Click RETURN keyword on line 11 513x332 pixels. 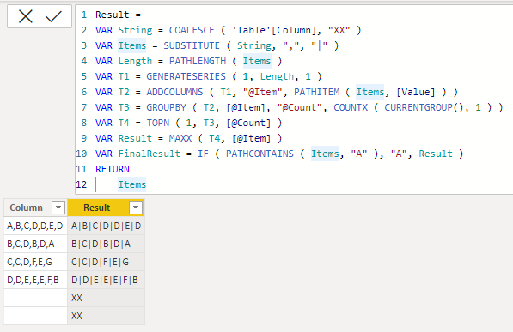[113, 169]
